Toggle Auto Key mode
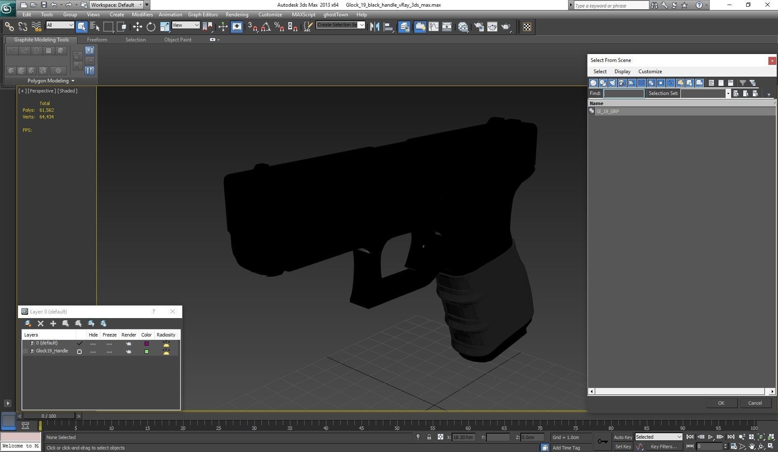The height and width of the screenshot is (452, 778). point(623,437)
